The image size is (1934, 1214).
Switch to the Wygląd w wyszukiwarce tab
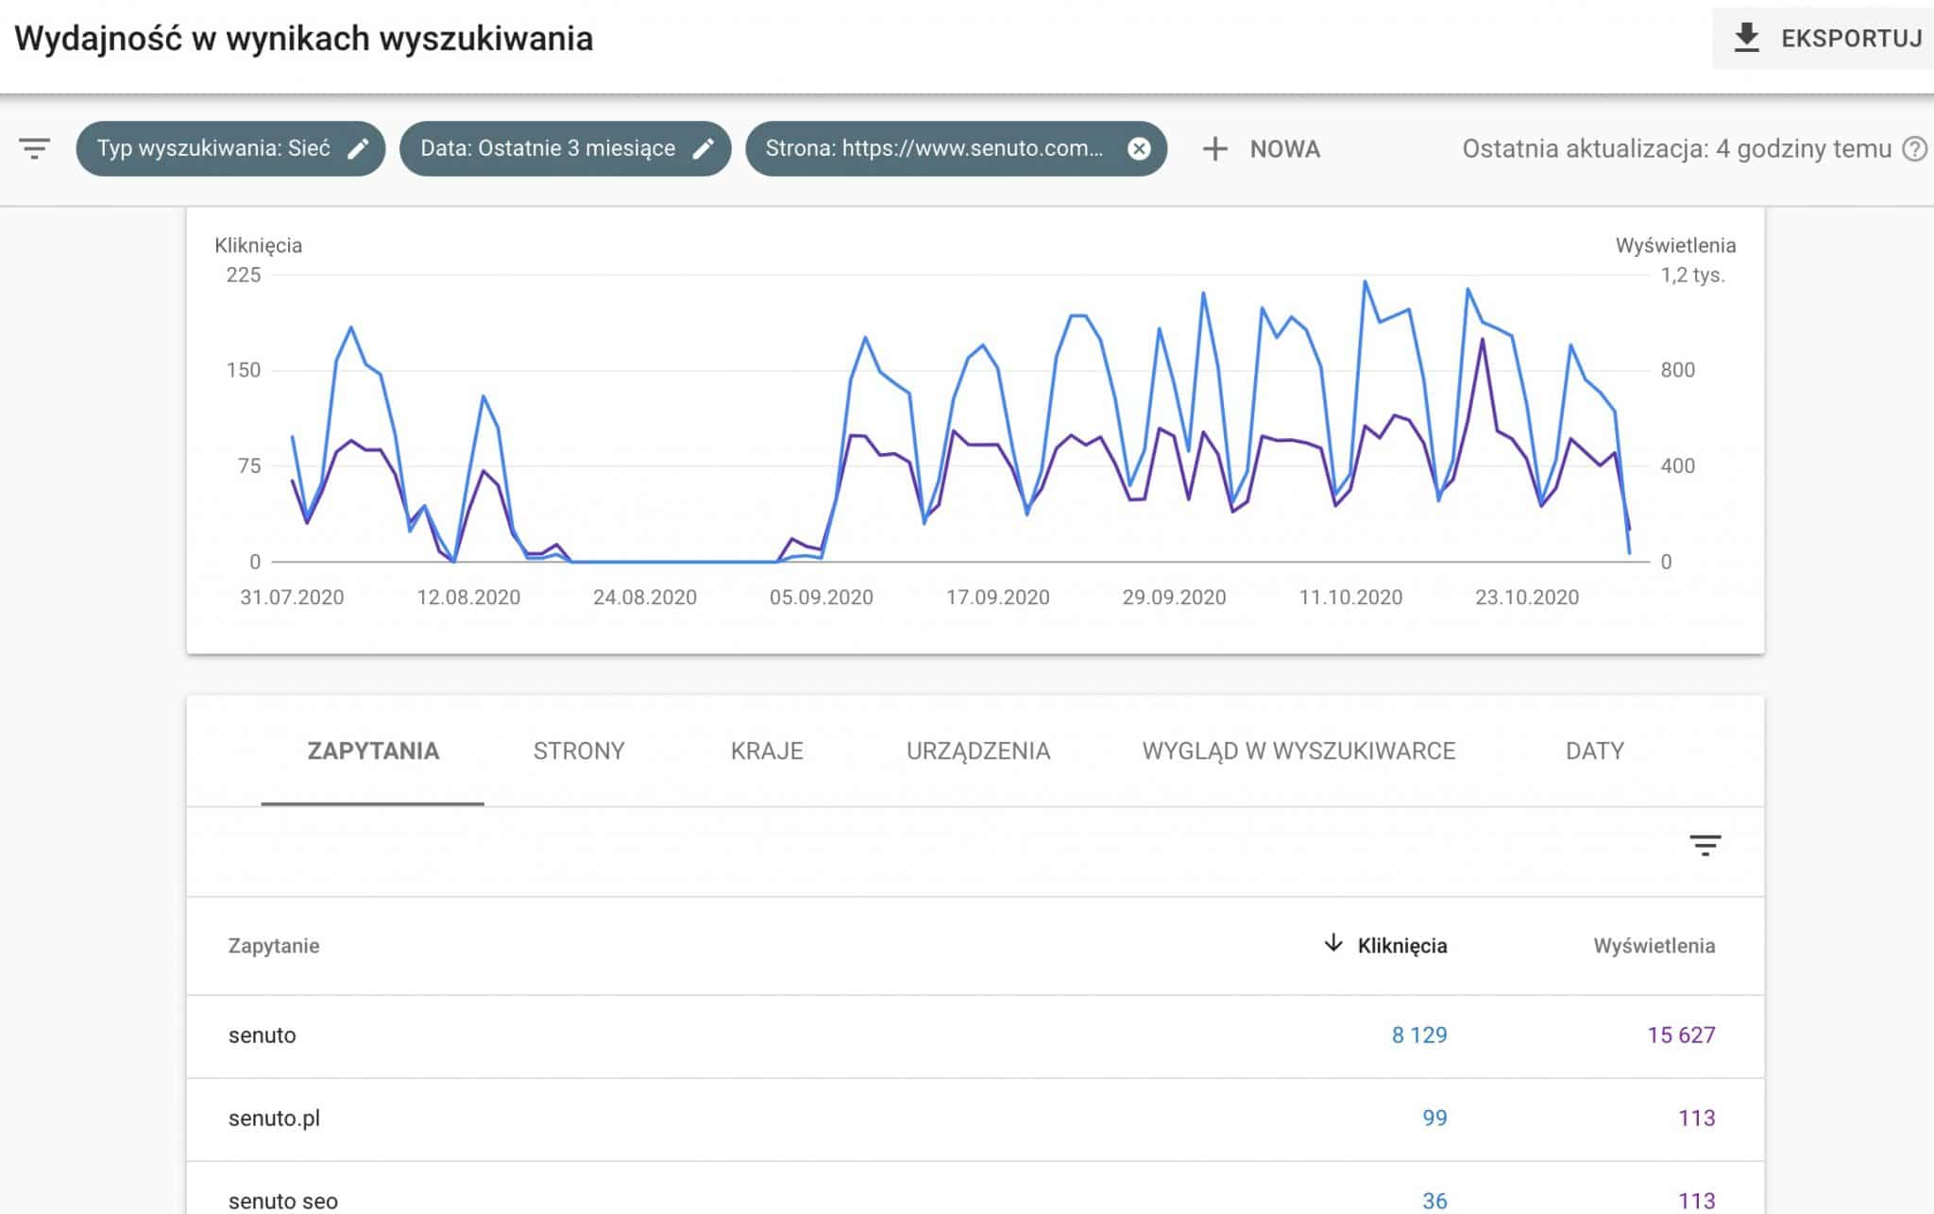(x=1298, y=751)
